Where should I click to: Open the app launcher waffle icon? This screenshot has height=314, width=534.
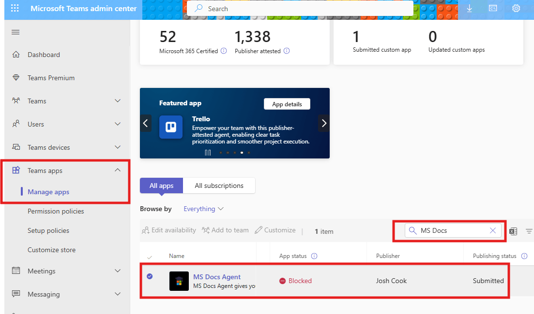click(x=15, y=8)
